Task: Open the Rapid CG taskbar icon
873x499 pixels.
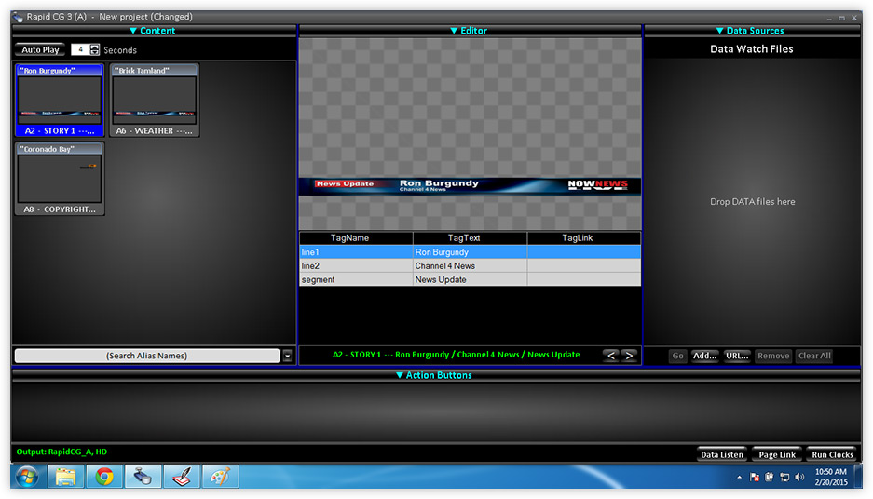Action: point(143,477)
